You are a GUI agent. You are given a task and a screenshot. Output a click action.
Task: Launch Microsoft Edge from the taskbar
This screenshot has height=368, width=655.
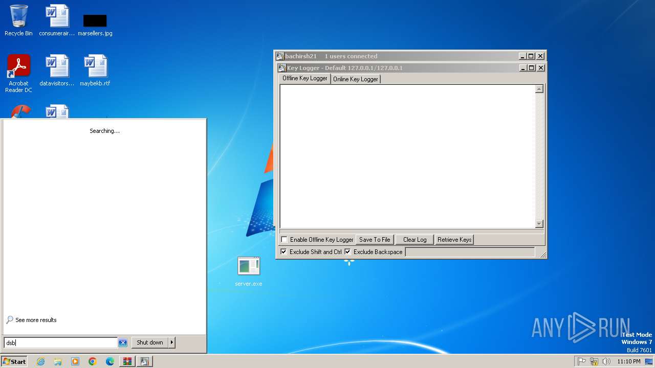[110, 361]
